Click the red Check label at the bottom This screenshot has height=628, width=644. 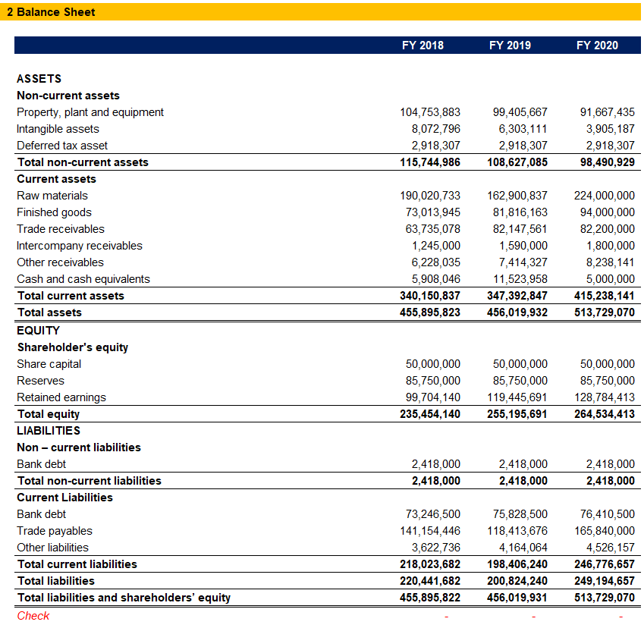[33, 615]
